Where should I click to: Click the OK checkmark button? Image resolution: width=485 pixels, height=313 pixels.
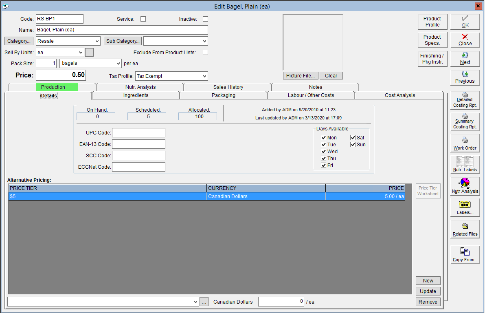465,22
